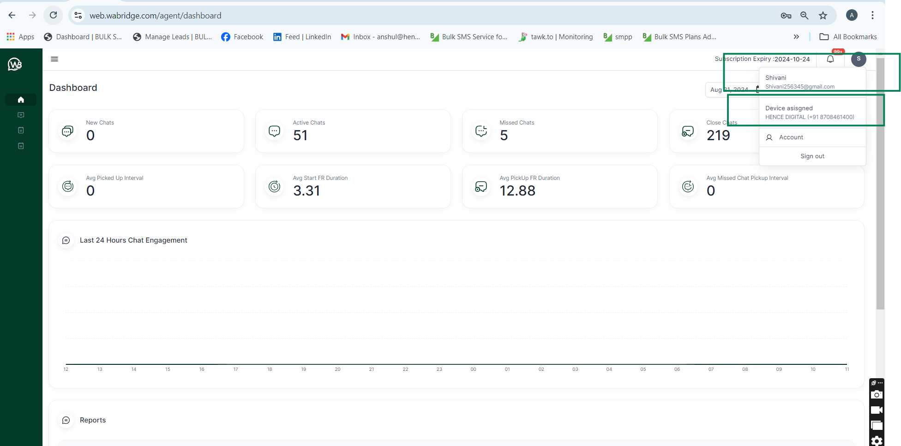Click New Chats card icon

tap(68, 131)
